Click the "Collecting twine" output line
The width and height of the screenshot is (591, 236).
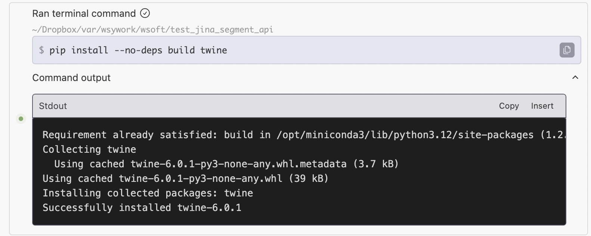(89, 149)
